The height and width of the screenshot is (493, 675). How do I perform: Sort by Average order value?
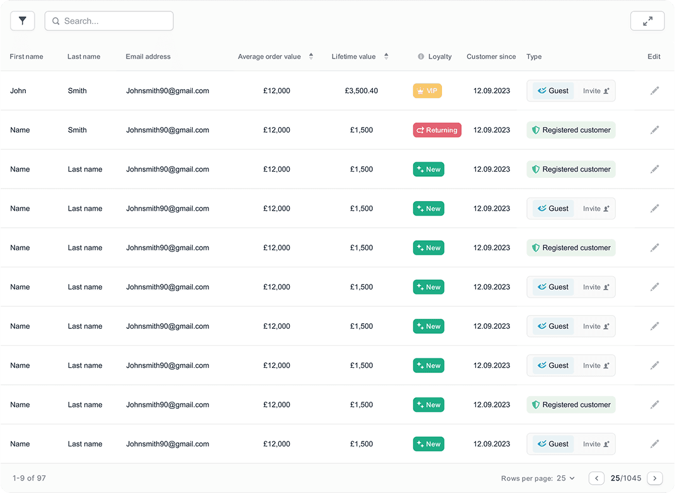click(x=310, y=57)
